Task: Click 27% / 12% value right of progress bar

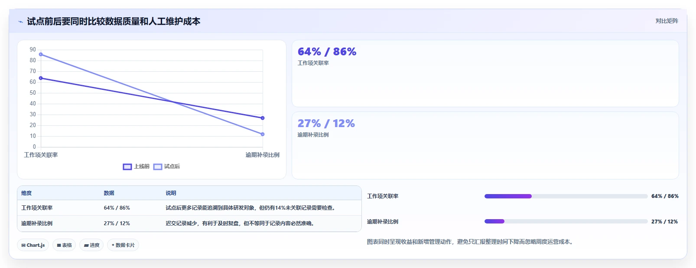Action: tap(664, 222)
